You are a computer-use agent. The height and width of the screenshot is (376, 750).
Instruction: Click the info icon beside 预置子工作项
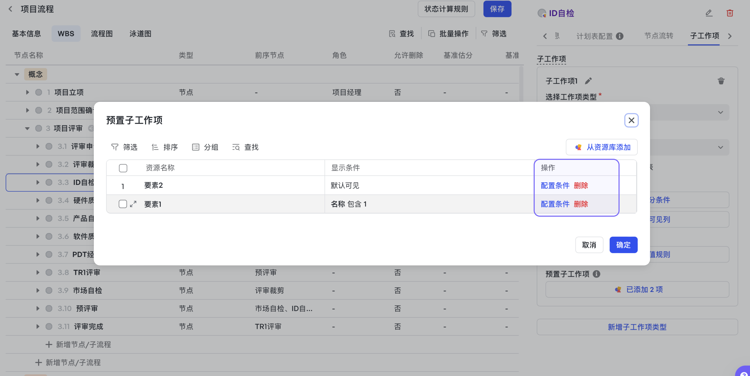[x=596, y=274]
